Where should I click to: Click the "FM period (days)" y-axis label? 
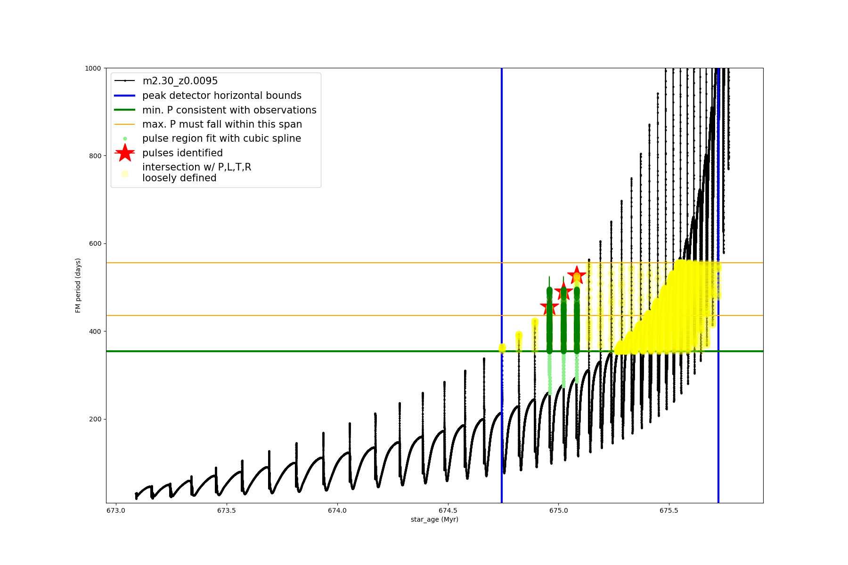coord(78,285)
